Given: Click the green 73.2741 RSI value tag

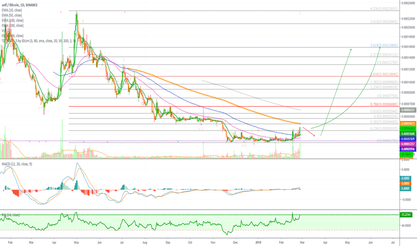Looking at the screenshot, I should pyautogui.click(x=407, y=215).
